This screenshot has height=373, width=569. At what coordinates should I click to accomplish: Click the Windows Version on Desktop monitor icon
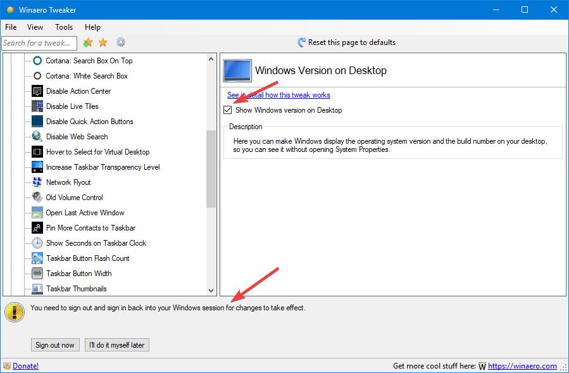pyautogui.click(x=237, y=70)
